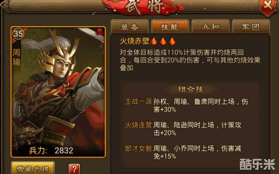
Task: Open the 军团 legion tab
Action: click(251, 27)
